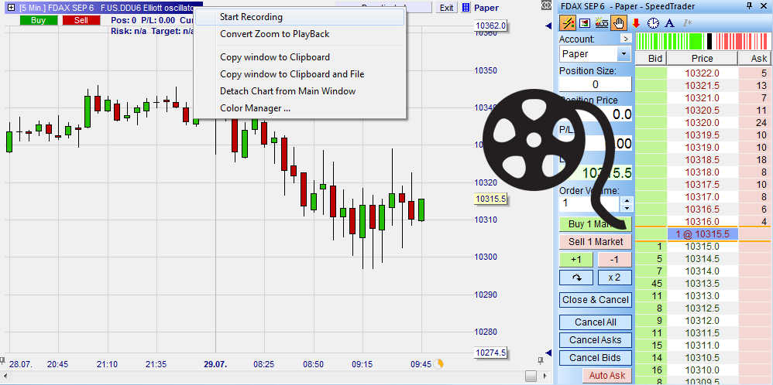This screenshot has height=385, width=773.
Task: Click the linked rings icon above SpeedTrader
Action: point(546,5)
